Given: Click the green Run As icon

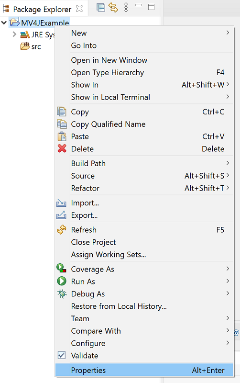Looking at the screenshot, I should [62, 281].
